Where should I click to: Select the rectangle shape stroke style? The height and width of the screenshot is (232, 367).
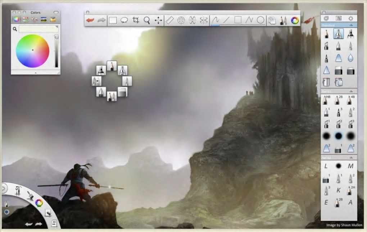pos(238,20)
